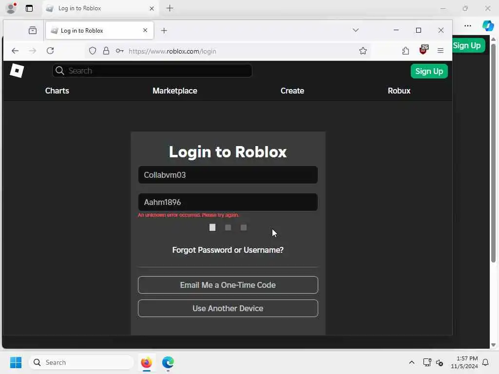Click Use Another Device button
Viewport: 499px width, 374px height.
point(228,308)
